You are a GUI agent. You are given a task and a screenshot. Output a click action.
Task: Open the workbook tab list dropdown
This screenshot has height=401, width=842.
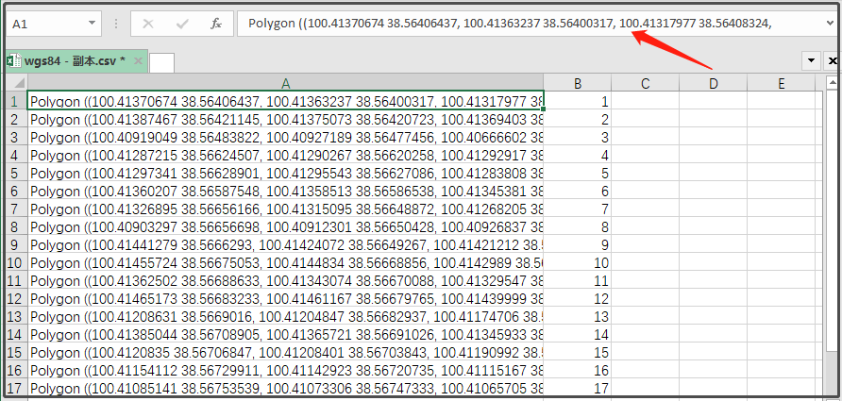[x=811, y=60]
